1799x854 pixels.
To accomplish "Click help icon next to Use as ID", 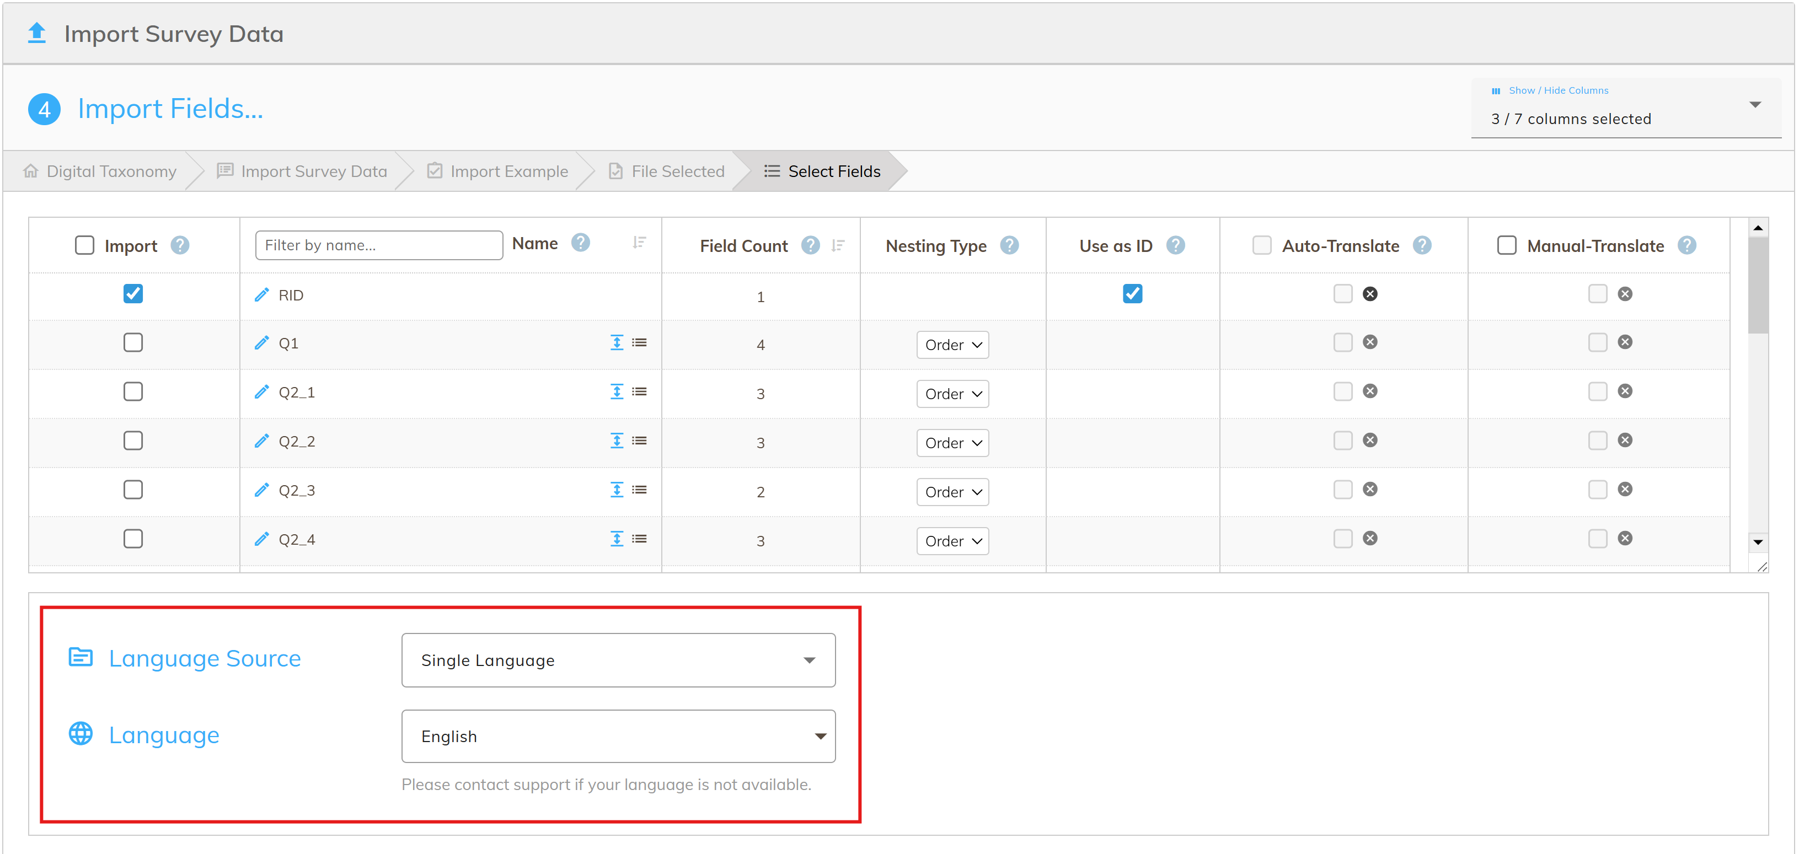I will point(1175,246).
